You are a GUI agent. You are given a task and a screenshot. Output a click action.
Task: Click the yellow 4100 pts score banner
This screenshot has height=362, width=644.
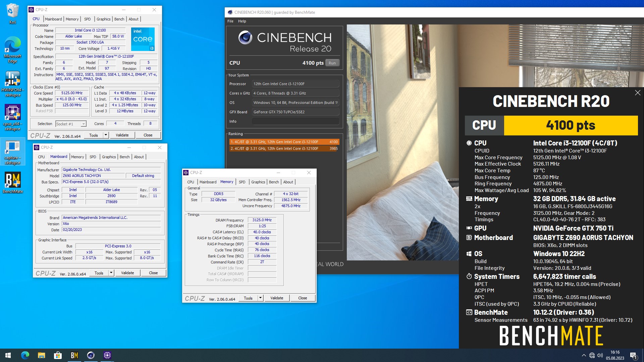tap(571, 125)
